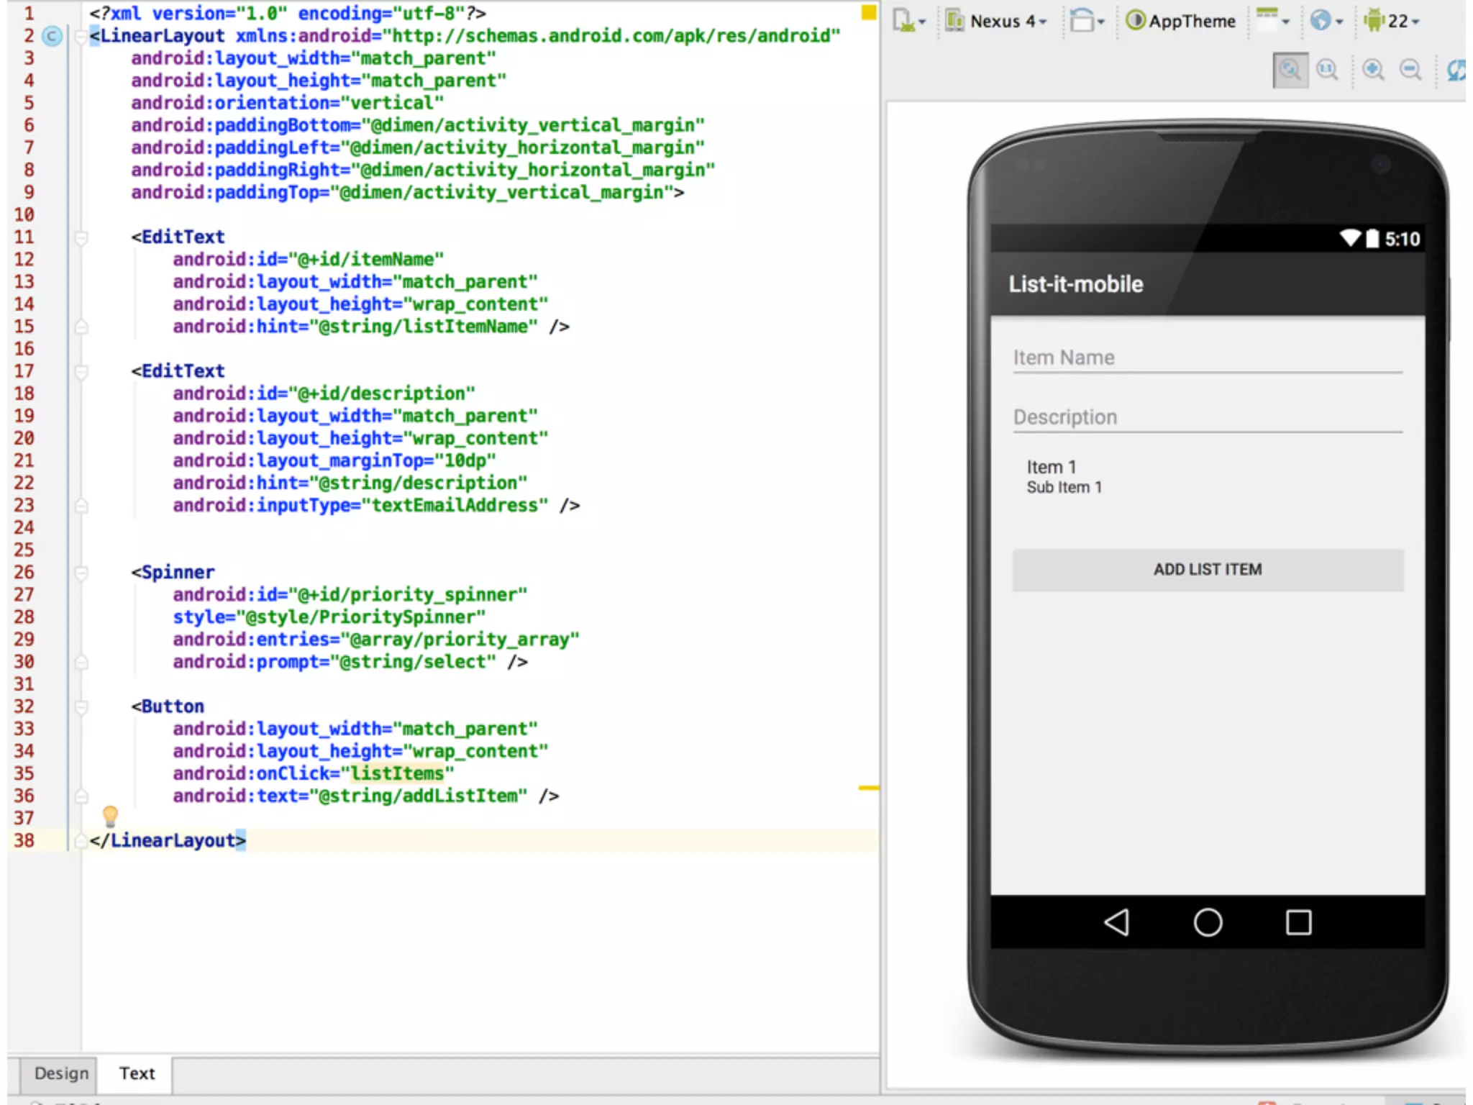Click the Item Name field in preview
1473x1105 pixels.
pos(1208,358)
